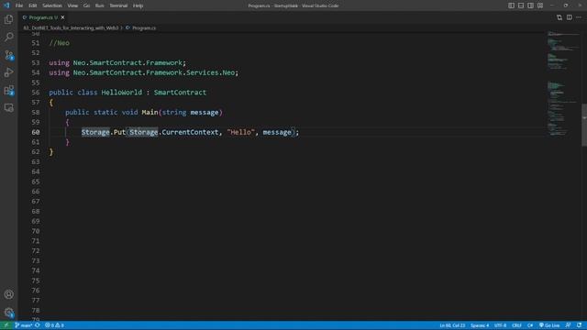The image size is (587, 330).
Task: Click CurrentContext on line 60
Action: pyautogui.click(x=190, y=132)
